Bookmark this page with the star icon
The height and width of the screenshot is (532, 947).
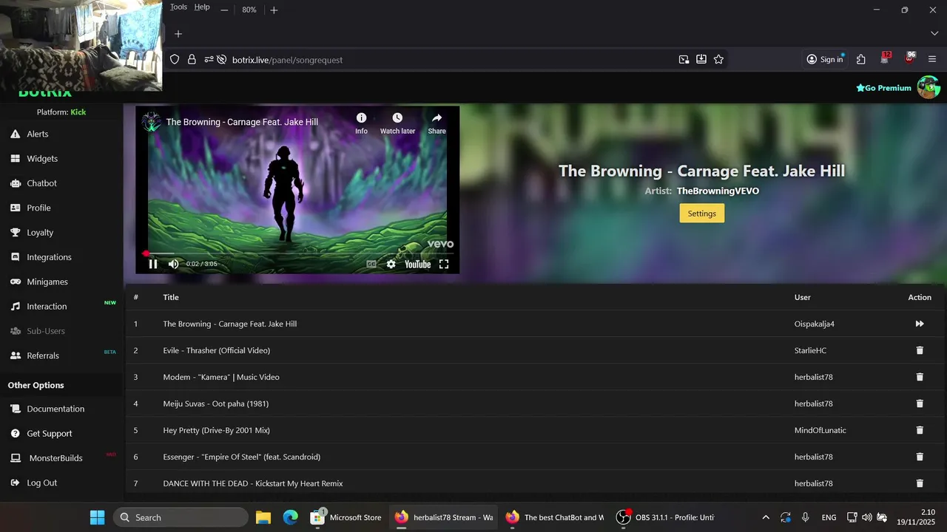[x=718, y=59]
